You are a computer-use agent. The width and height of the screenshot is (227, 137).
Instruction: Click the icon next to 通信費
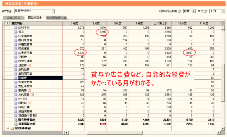tap(16, 65)
